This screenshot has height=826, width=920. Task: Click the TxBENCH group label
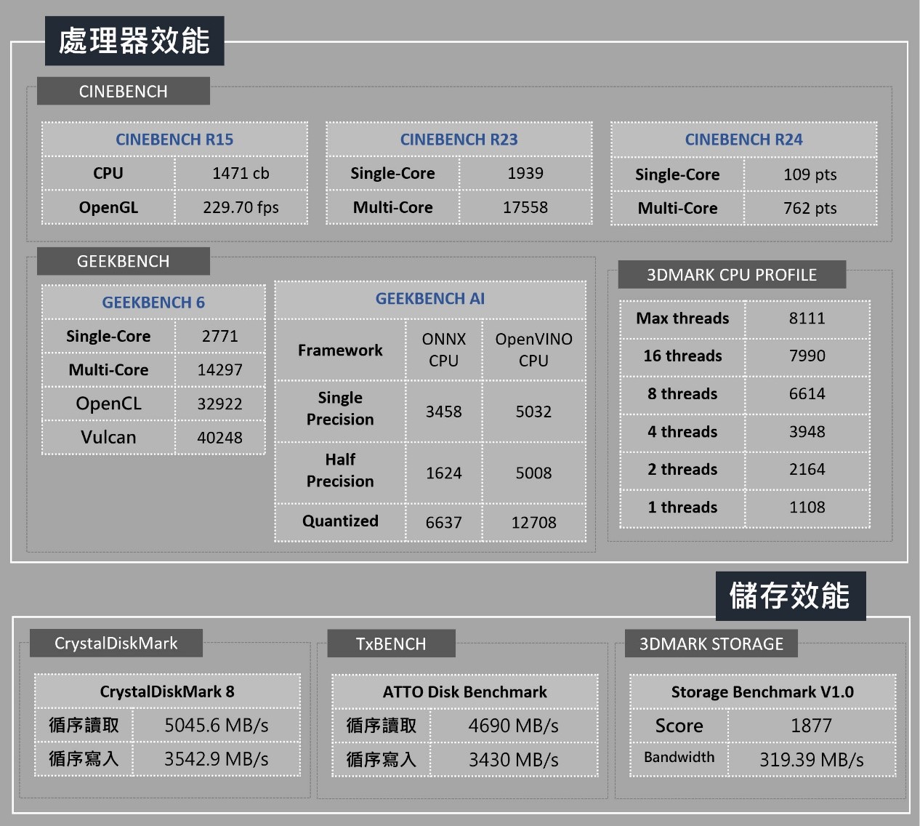click(391, 643)
